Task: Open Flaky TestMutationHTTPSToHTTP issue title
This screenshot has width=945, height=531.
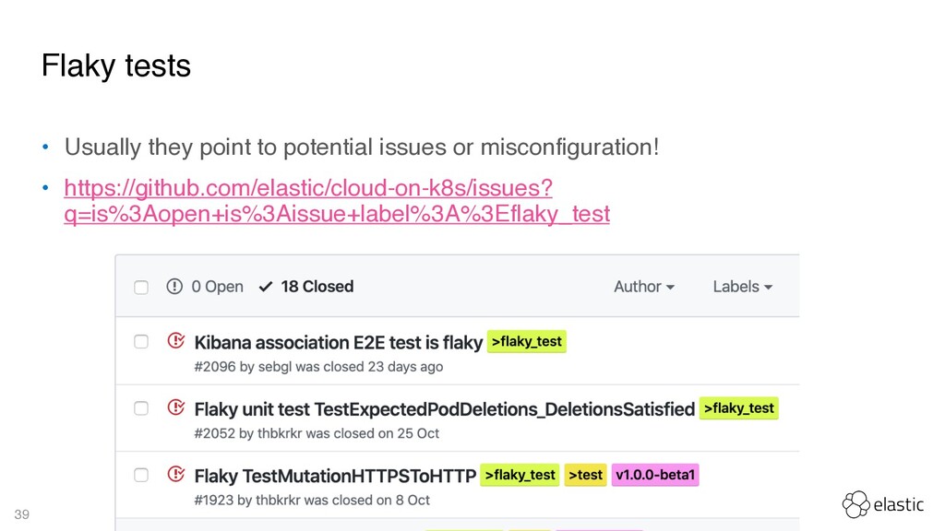Action: pyautogui.click(x=335, y=477)
